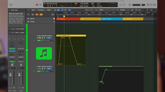Image resolution: width=165 pixels, height=92 pixels.
Task: Open the media browser icon at far right
Action: tap(154, 5)
